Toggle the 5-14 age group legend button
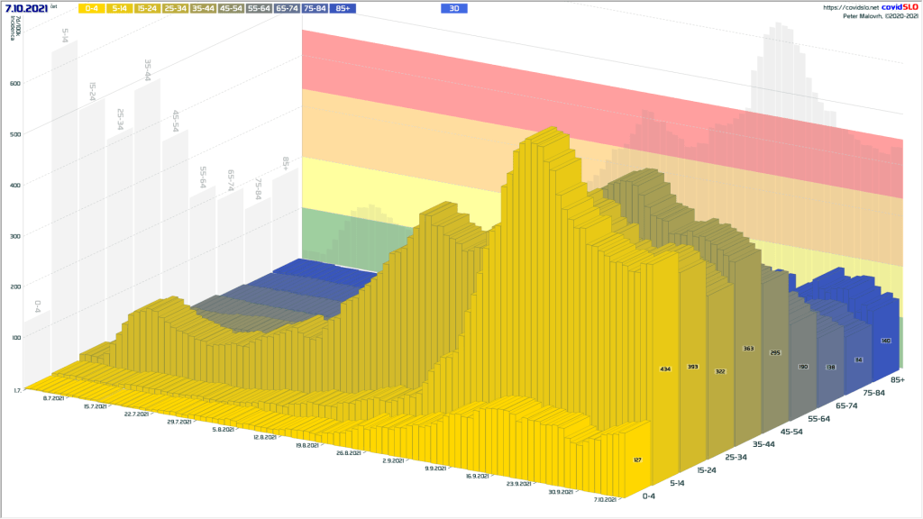 120,8
